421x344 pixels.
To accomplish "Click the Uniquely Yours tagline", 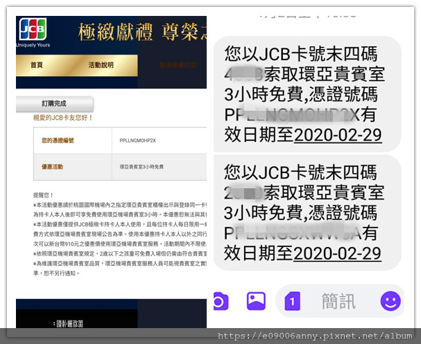I will click(33, 45).
